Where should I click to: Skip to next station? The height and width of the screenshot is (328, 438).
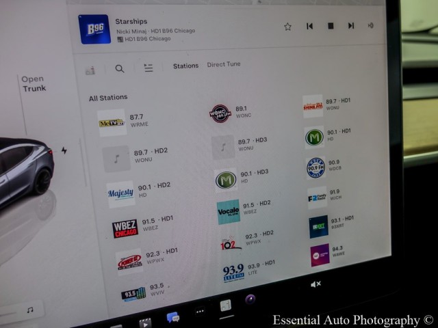click(350, 26)
